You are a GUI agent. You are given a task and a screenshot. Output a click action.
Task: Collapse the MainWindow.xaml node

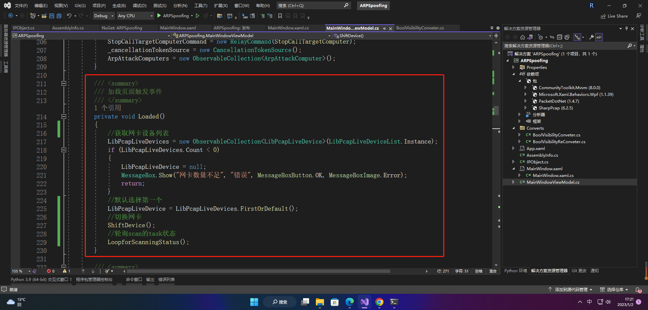pyautogui.click(x=513, y=169)
